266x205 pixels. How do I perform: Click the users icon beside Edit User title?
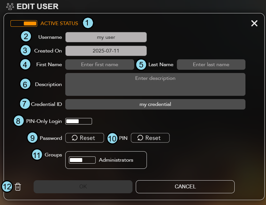10,6
